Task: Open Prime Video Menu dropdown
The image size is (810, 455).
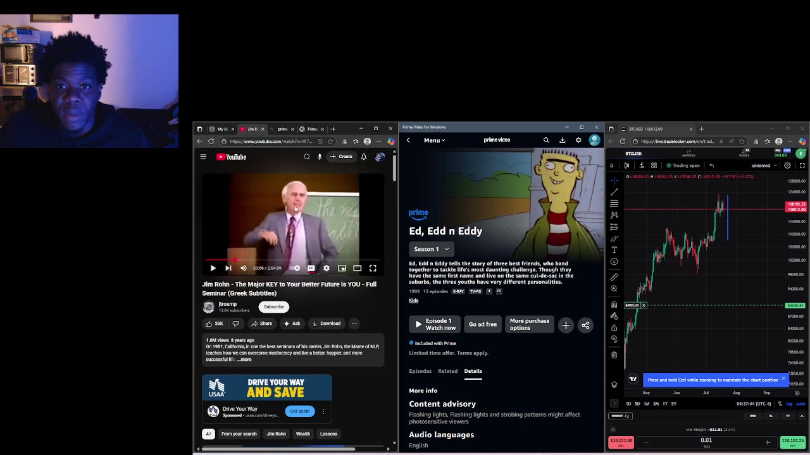Action: (x=435, y=140)
